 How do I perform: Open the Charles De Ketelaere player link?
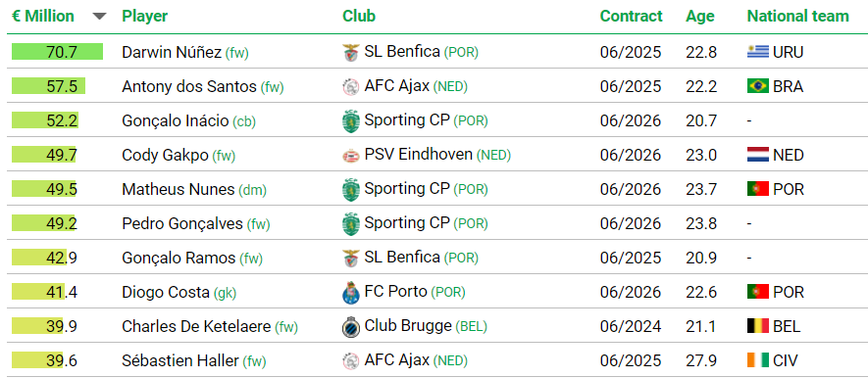pyautogui.click(x=196, y=327)
